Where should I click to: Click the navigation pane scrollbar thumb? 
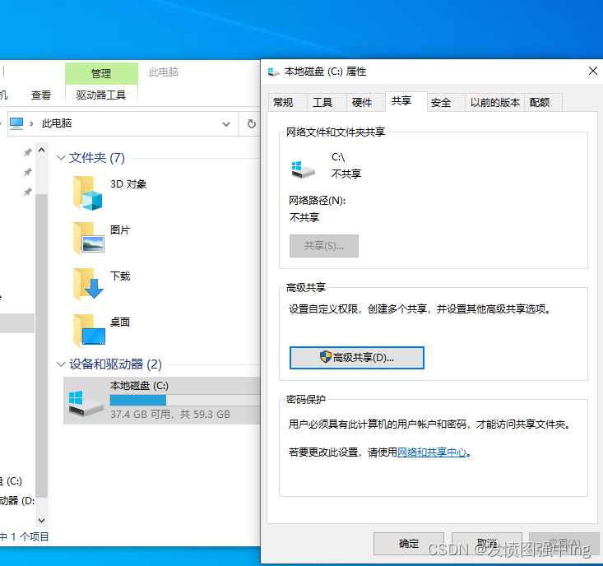[x=41, y=346]
